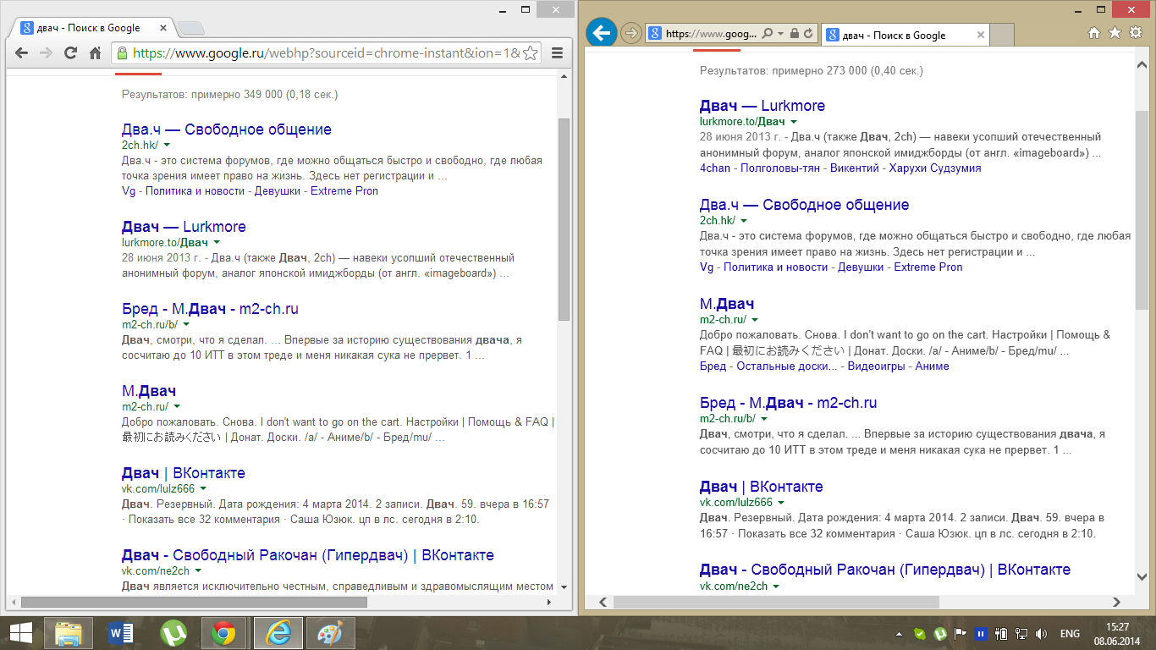View the IE security lock report
This screenshot has width=1156, height=650.
(x=794, y=34)
